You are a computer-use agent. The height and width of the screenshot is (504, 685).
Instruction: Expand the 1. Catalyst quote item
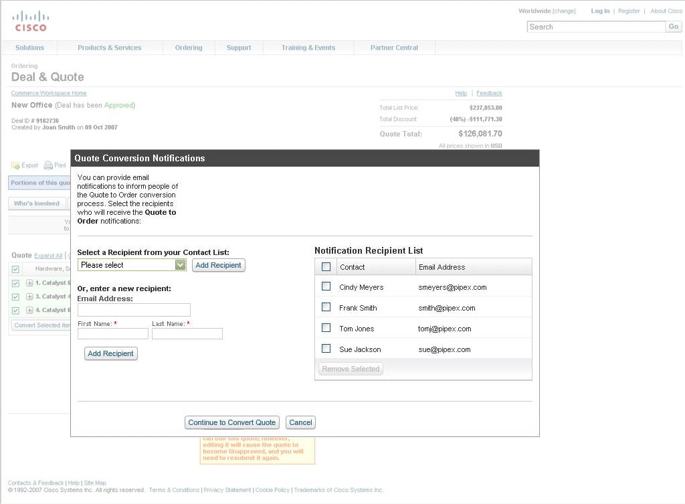(x=29, y=283)
